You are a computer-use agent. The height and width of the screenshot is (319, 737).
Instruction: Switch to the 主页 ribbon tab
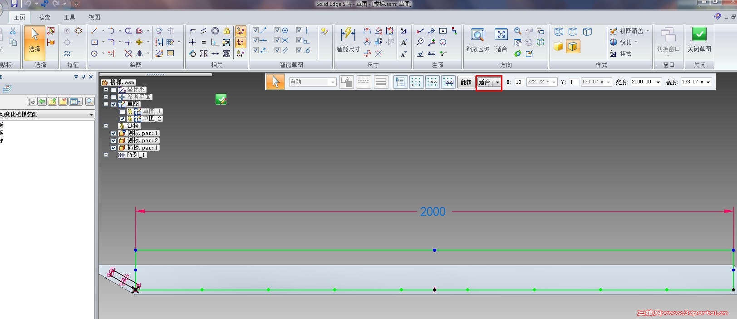pyautogui.click(x=20, y=17)
